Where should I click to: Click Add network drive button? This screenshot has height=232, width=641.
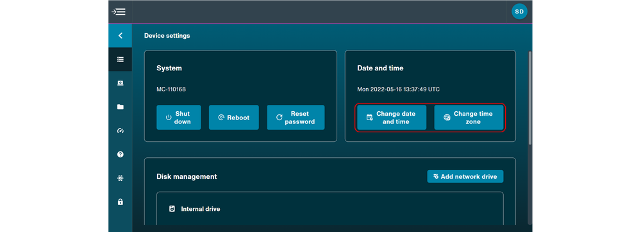pos(465,176)
